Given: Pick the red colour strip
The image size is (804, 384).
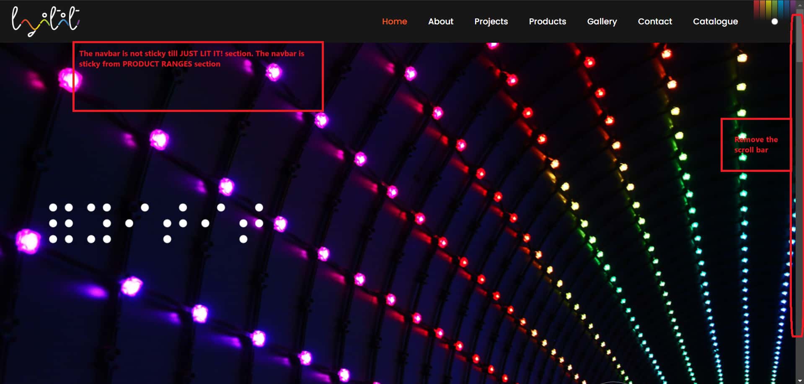Looking at the screenshot, I should click(756, 8).
